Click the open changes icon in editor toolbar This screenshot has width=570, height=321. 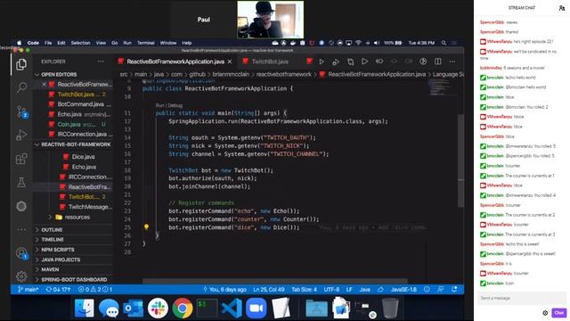coord(350,62)
